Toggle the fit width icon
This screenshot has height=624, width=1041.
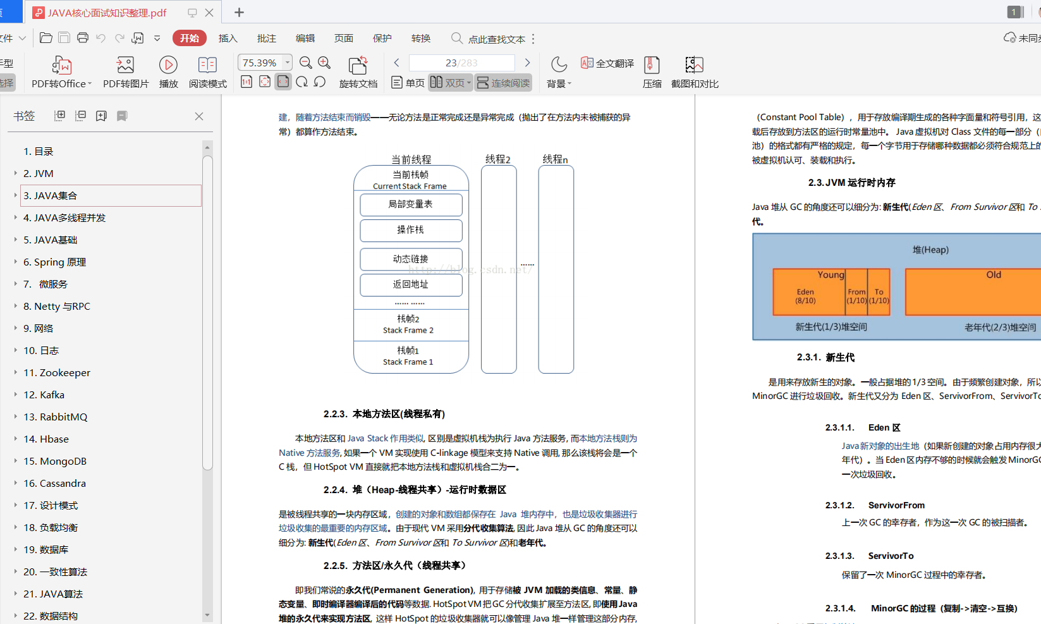point(283,82)
